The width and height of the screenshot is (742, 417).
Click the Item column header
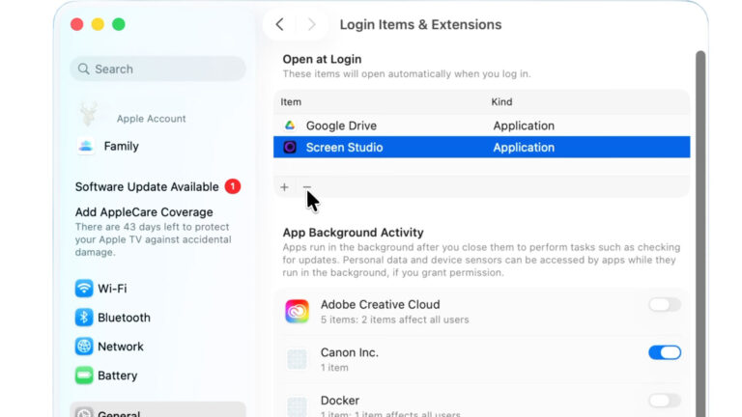click(x=291, y=102)
